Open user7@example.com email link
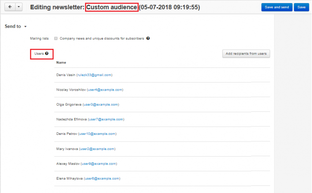The image size is (312, 193). [x=106, y=119]
